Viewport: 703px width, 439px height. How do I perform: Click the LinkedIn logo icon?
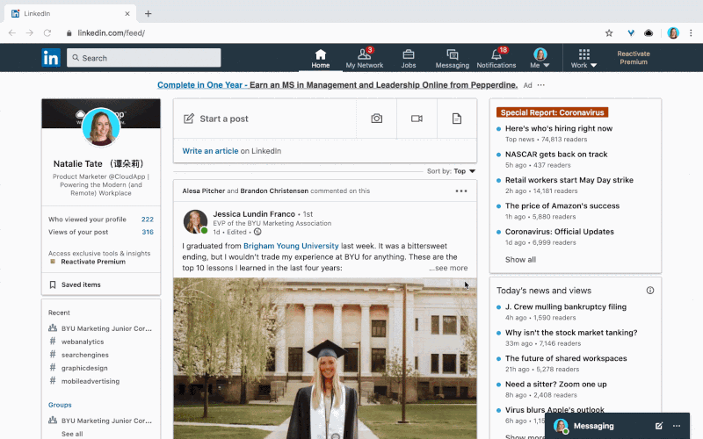[x=51, y=58]
